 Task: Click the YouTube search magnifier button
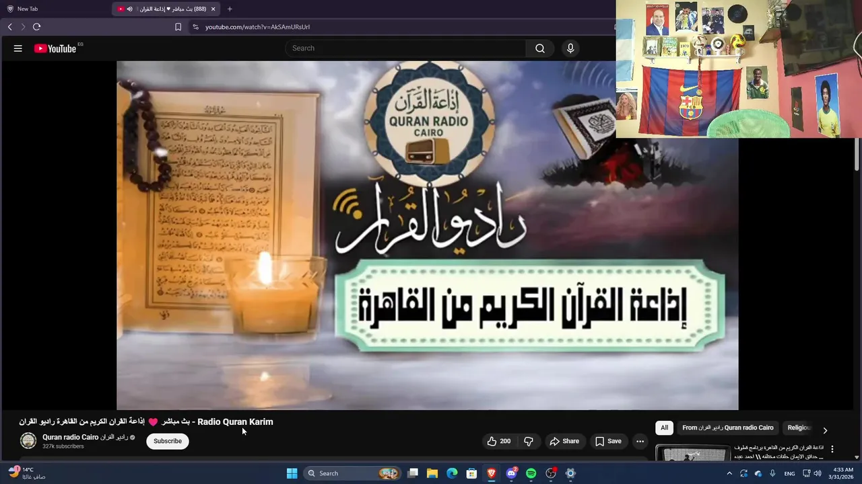coord(540,48)
